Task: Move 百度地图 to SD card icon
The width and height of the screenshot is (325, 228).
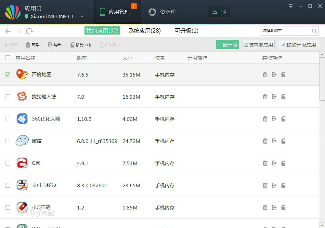Action: [283, 75]
